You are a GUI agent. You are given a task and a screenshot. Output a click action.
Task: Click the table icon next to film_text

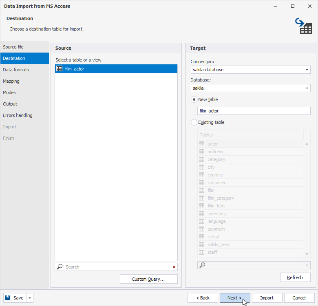[x=201, y=206]
